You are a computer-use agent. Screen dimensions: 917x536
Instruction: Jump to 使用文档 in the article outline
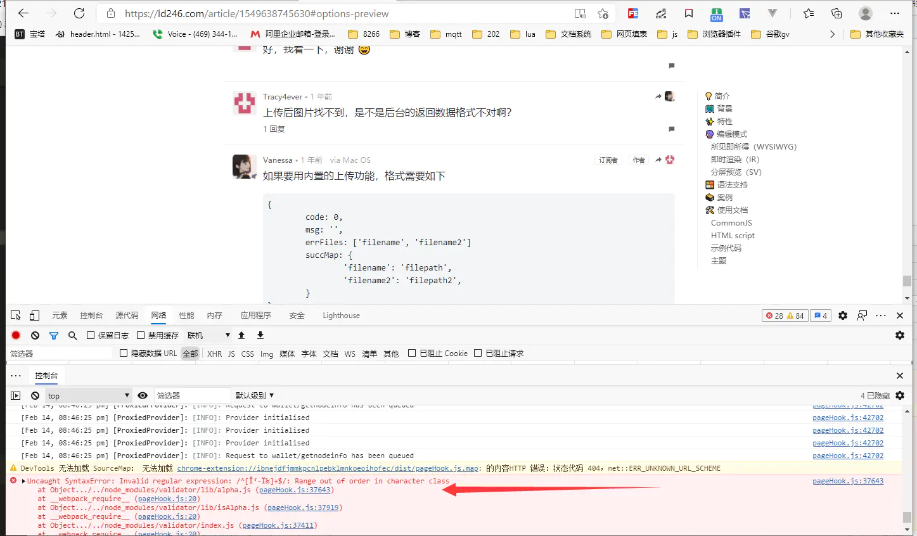click(x=732, y=210)
